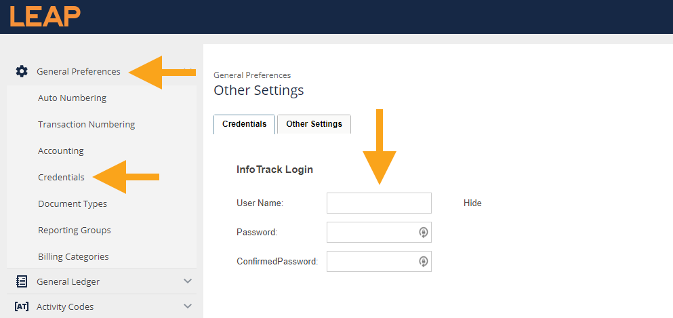673x318 pixels.
Task: Switch to the Credentials tab
Action: pos(244,125)
